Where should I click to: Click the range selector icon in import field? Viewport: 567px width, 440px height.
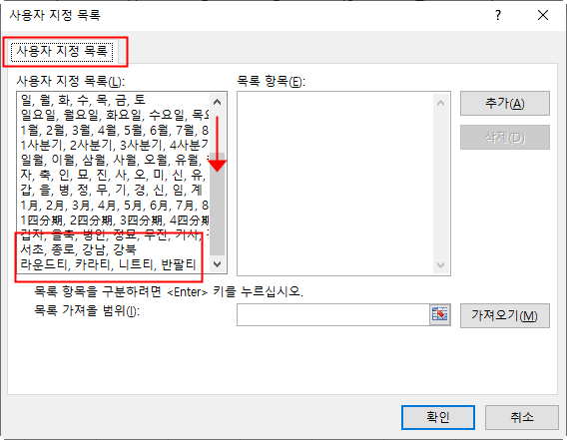click(x=439, y=314)
